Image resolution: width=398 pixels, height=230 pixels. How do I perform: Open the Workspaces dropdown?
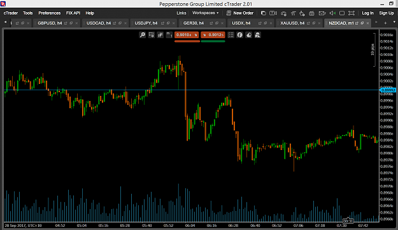point(205,13)
